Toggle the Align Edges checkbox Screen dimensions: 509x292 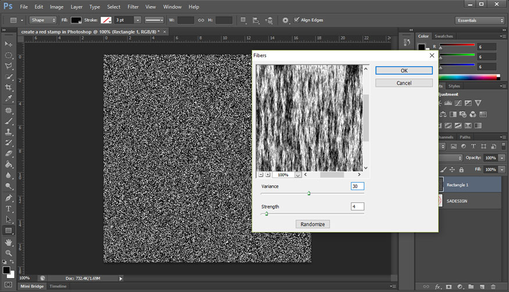point(297,20)
